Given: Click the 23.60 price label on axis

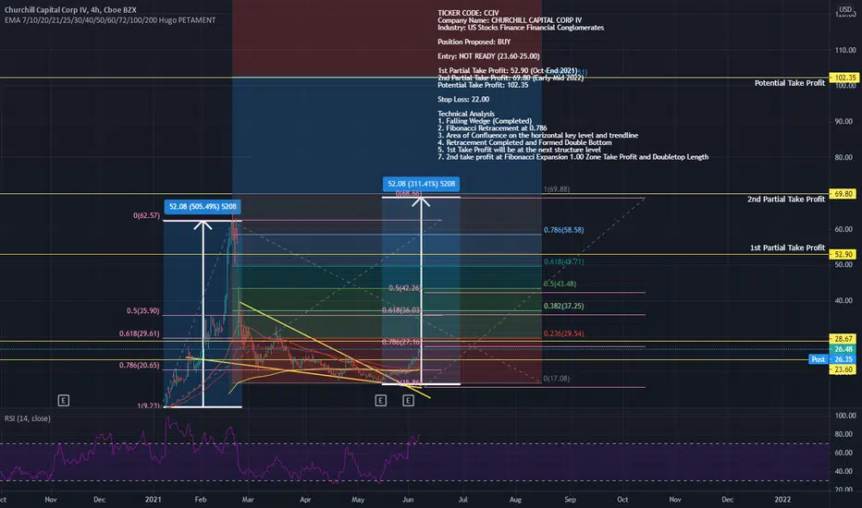Looking at the screenshot, I should [x=844, y=369].
